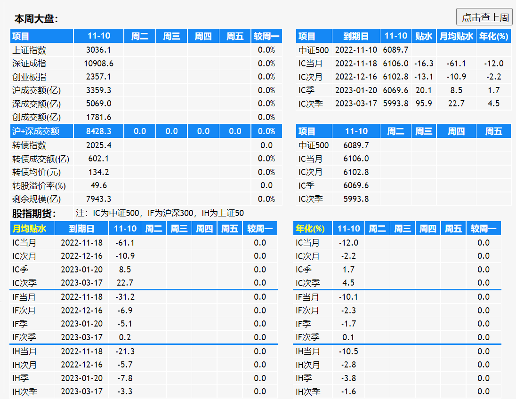Select the IC季 value 6069.6 in middle-right table

356,185
